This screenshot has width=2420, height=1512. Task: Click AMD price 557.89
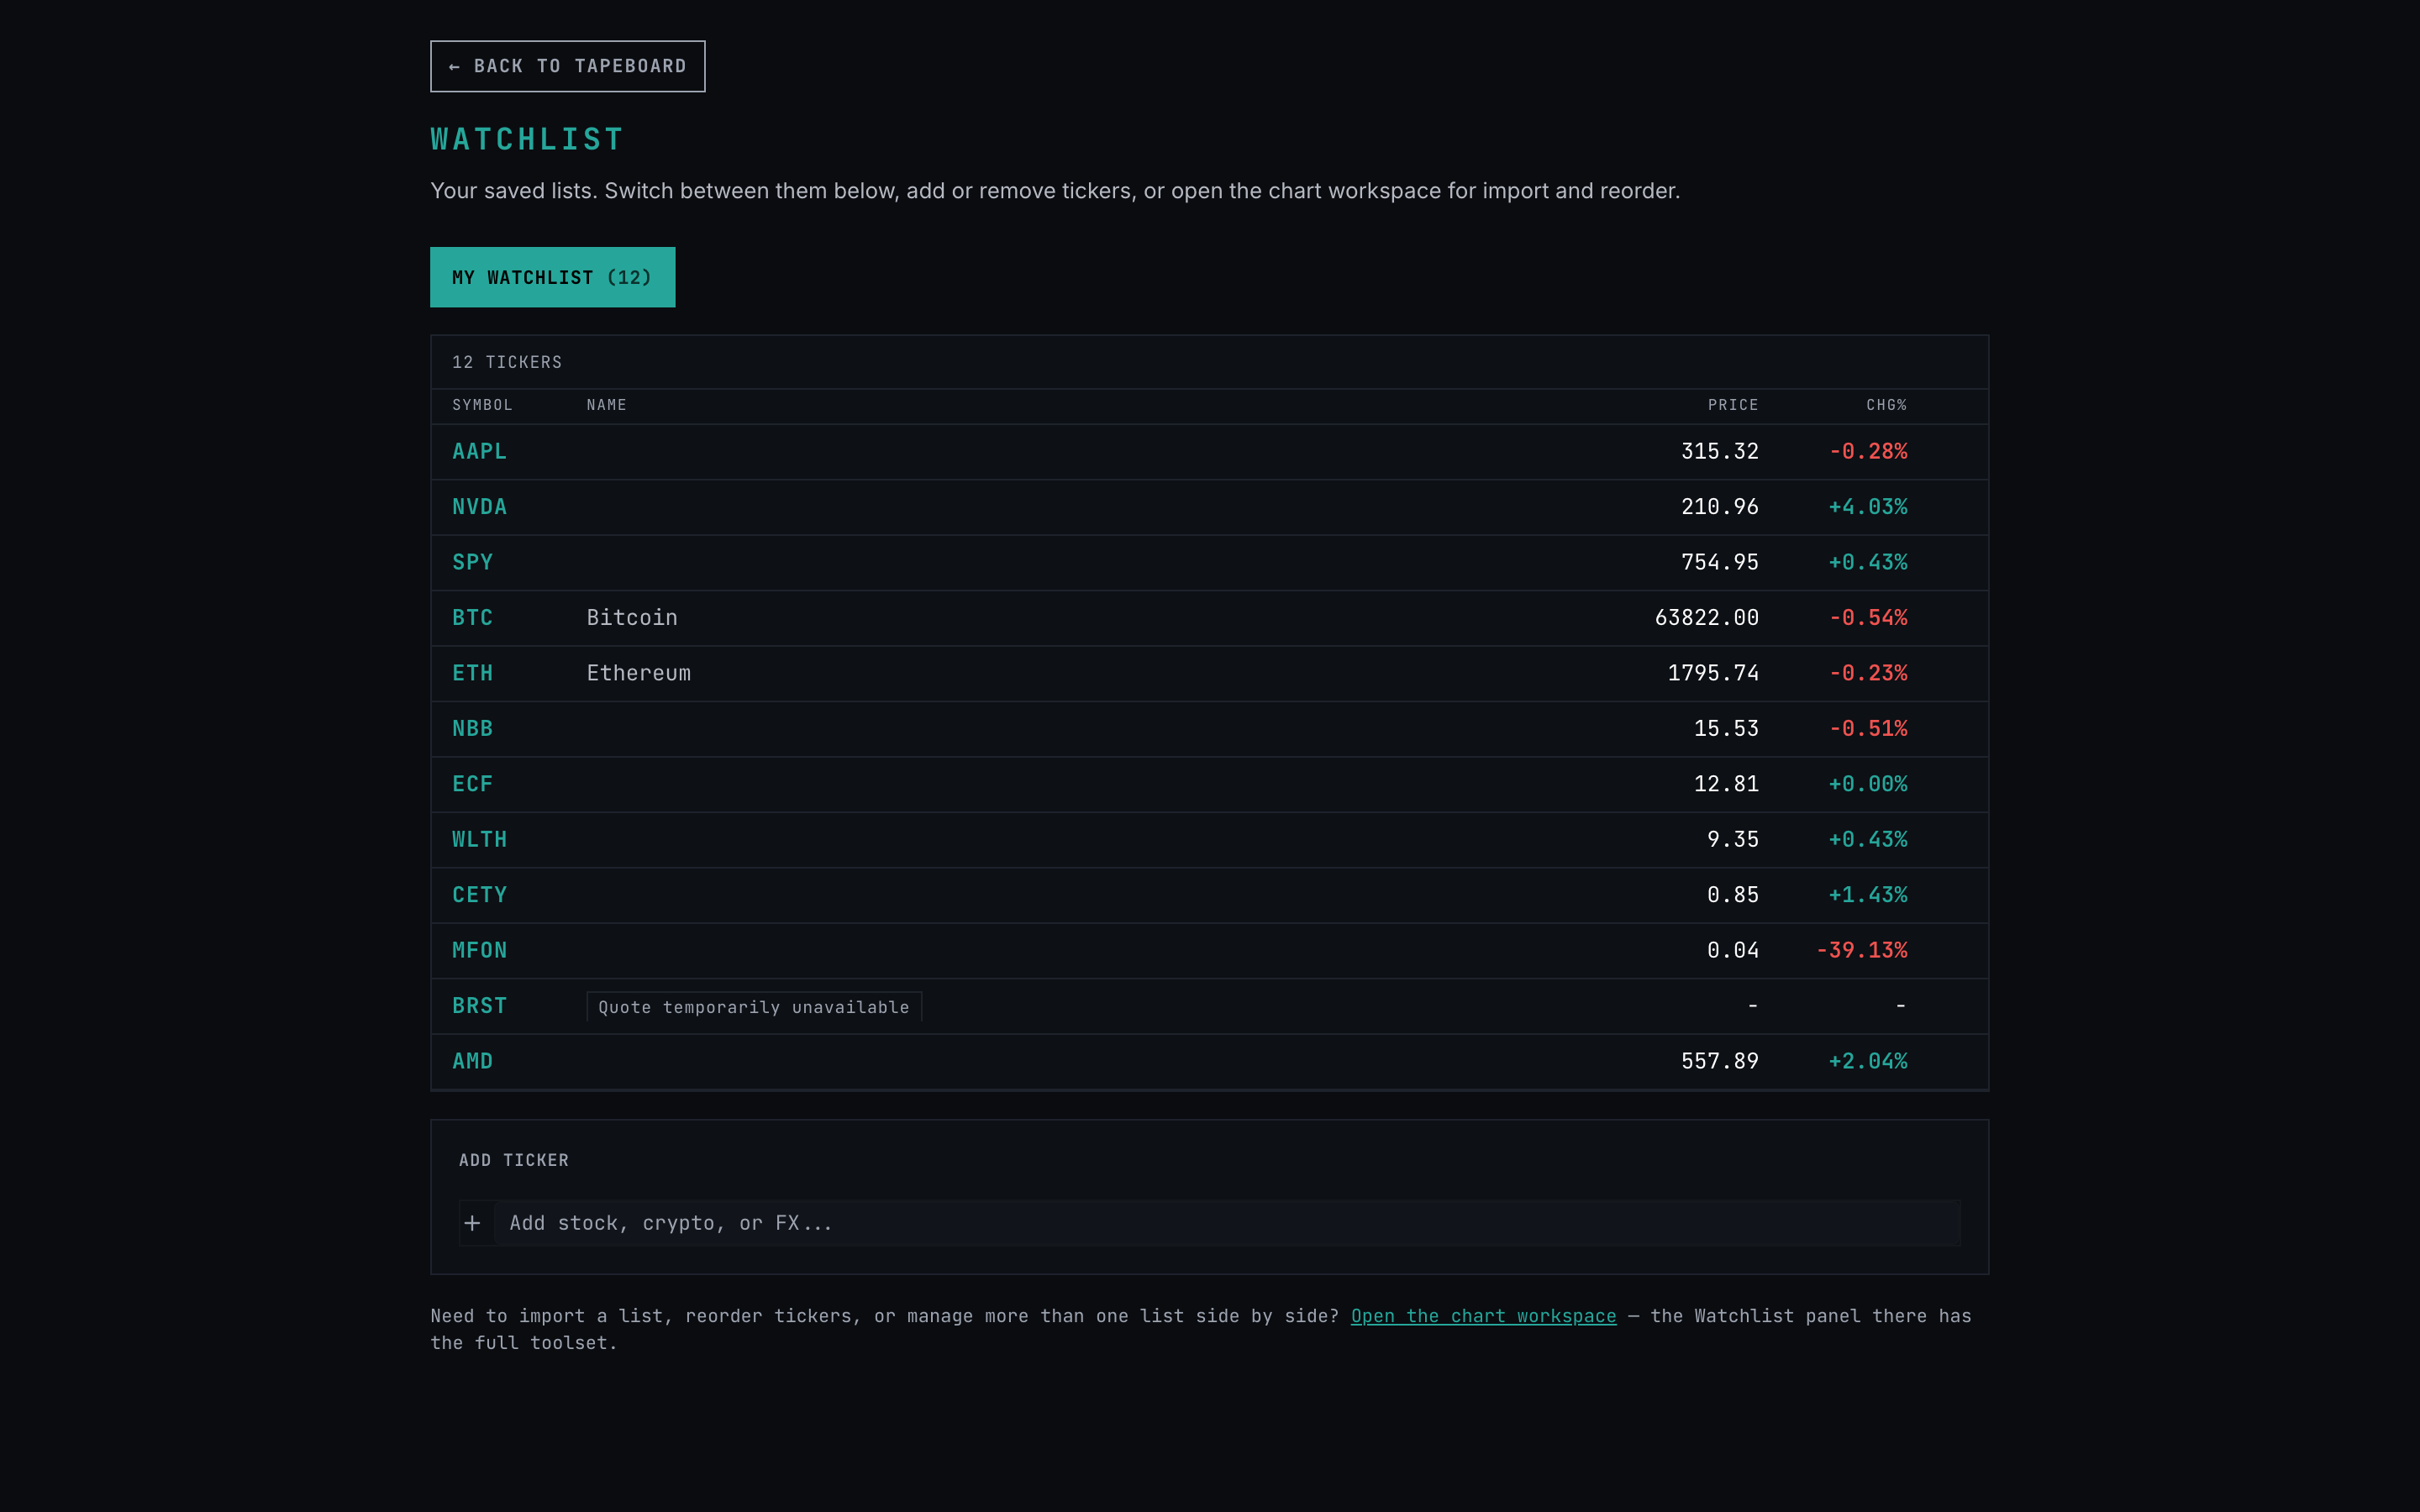coord(1719,1061)
